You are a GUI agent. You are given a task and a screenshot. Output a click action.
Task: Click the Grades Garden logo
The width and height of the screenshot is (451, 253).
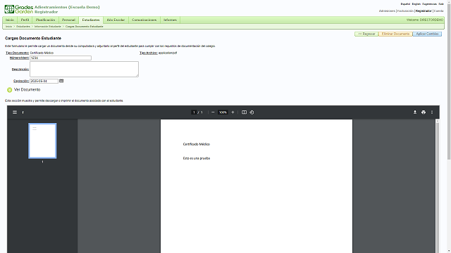pos(19,9)
